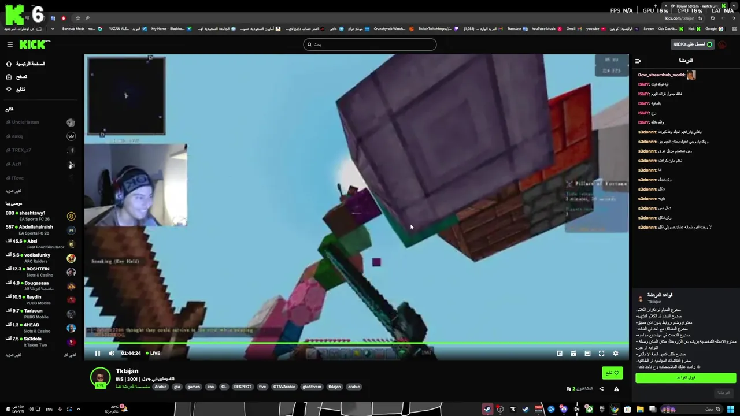This screenshot has height=416, width=740.
Task: Open the profile avatar in the header
Action: 723,44
